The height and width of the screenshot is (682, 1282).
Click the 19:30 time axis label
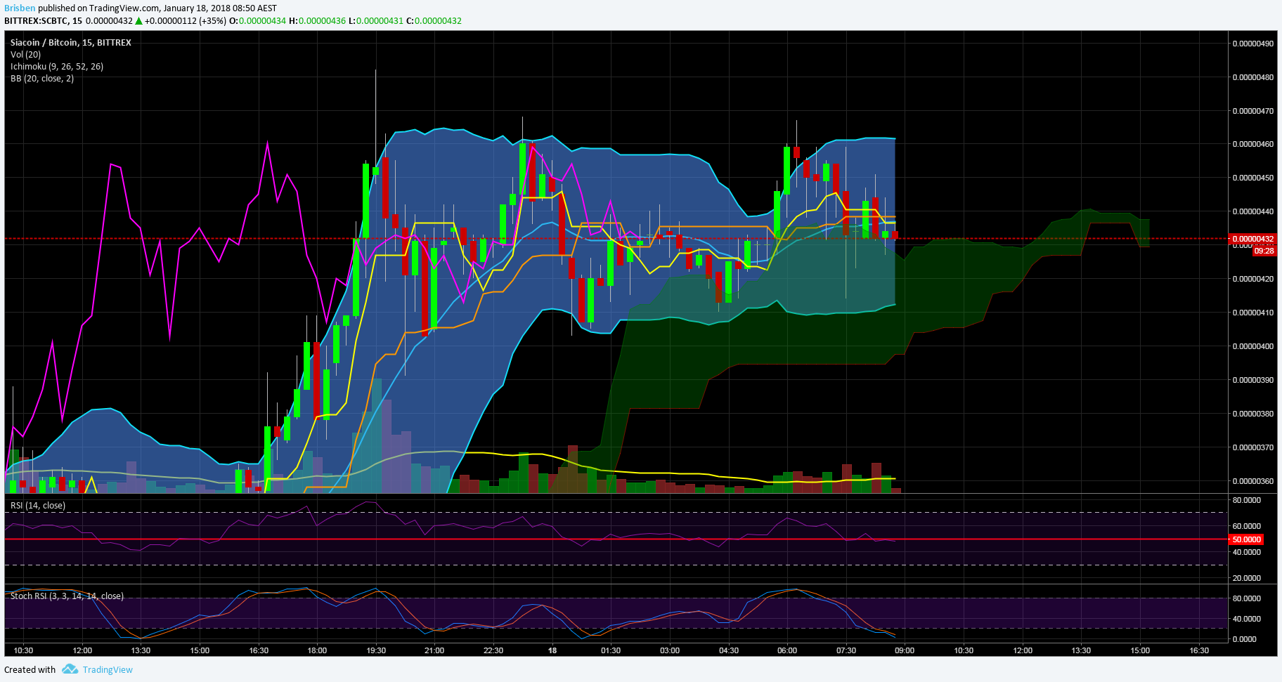(x=376, y=650)
